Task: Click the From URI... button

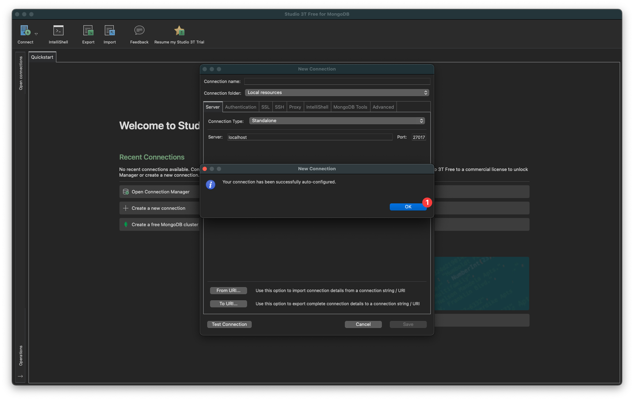Action: tap(229, 291)
